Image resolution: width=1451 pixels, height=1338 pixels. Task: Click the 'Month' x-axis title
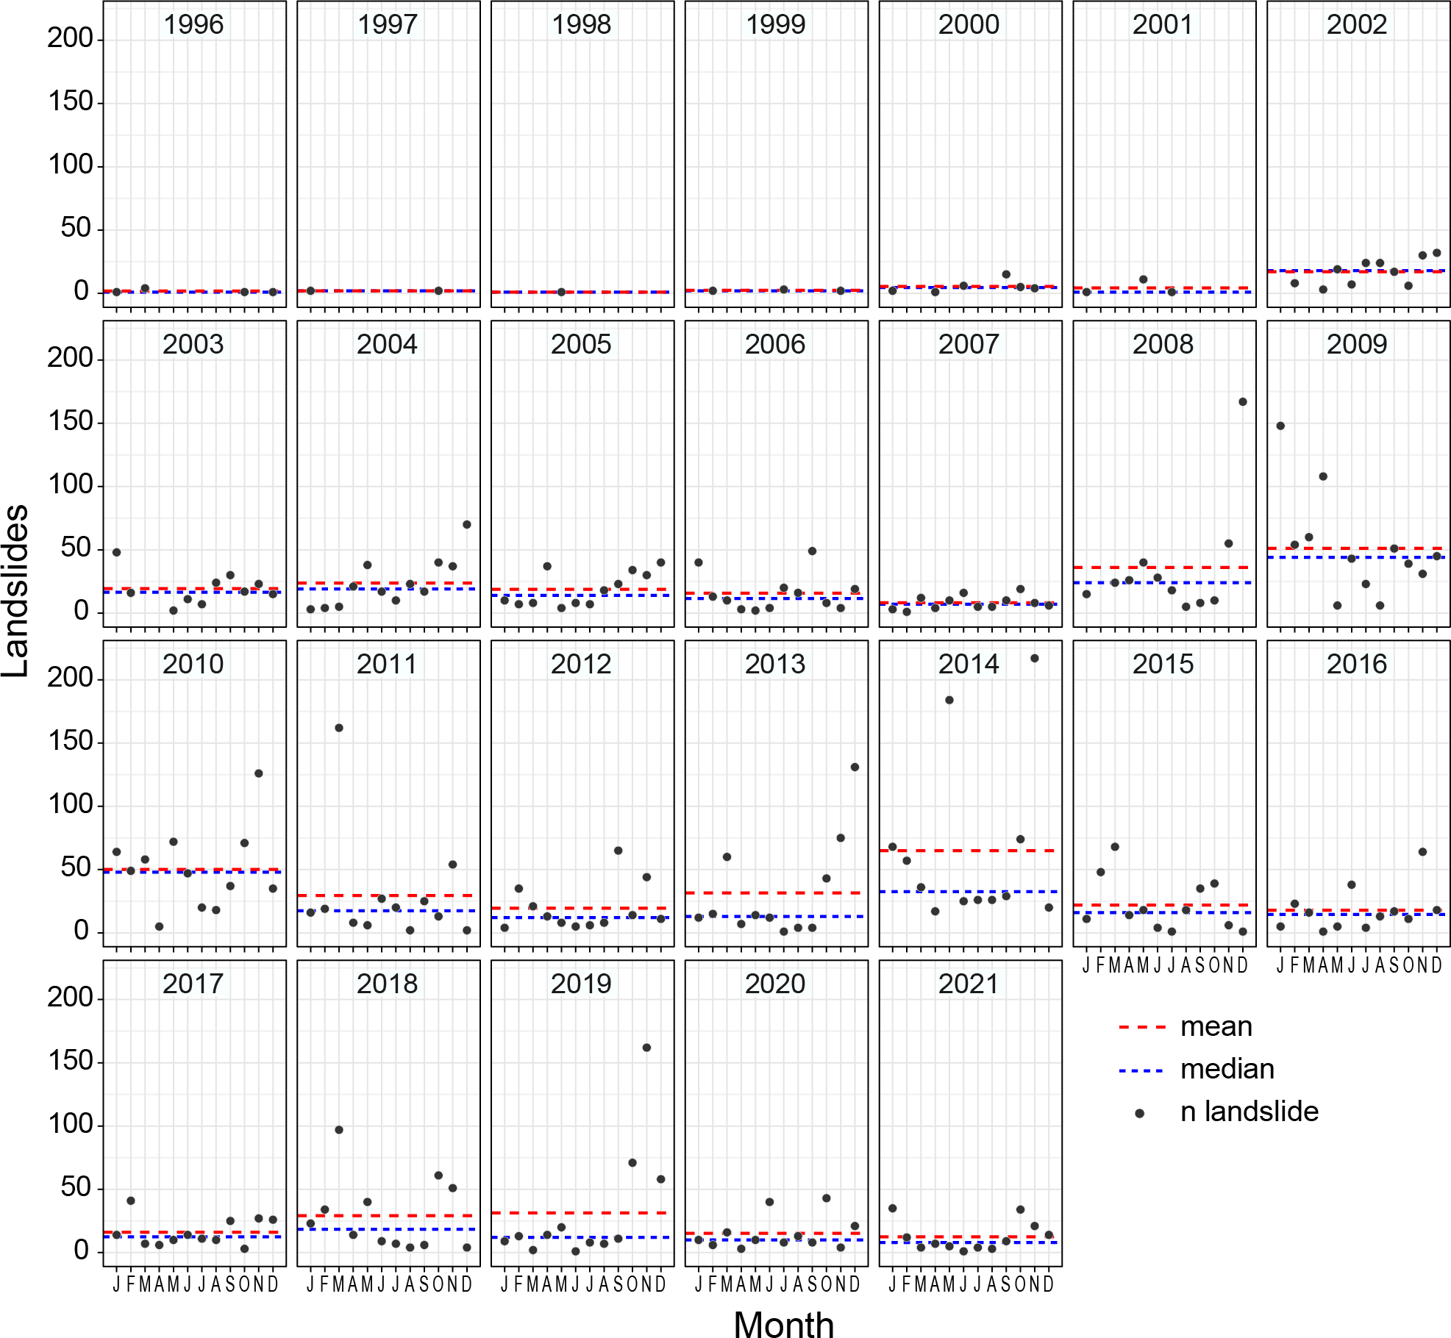tap(783, 1323)
